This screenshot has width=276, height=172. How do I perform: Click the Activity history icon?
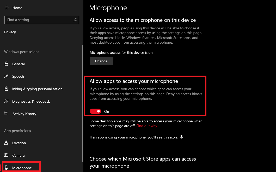coord(6,114)
